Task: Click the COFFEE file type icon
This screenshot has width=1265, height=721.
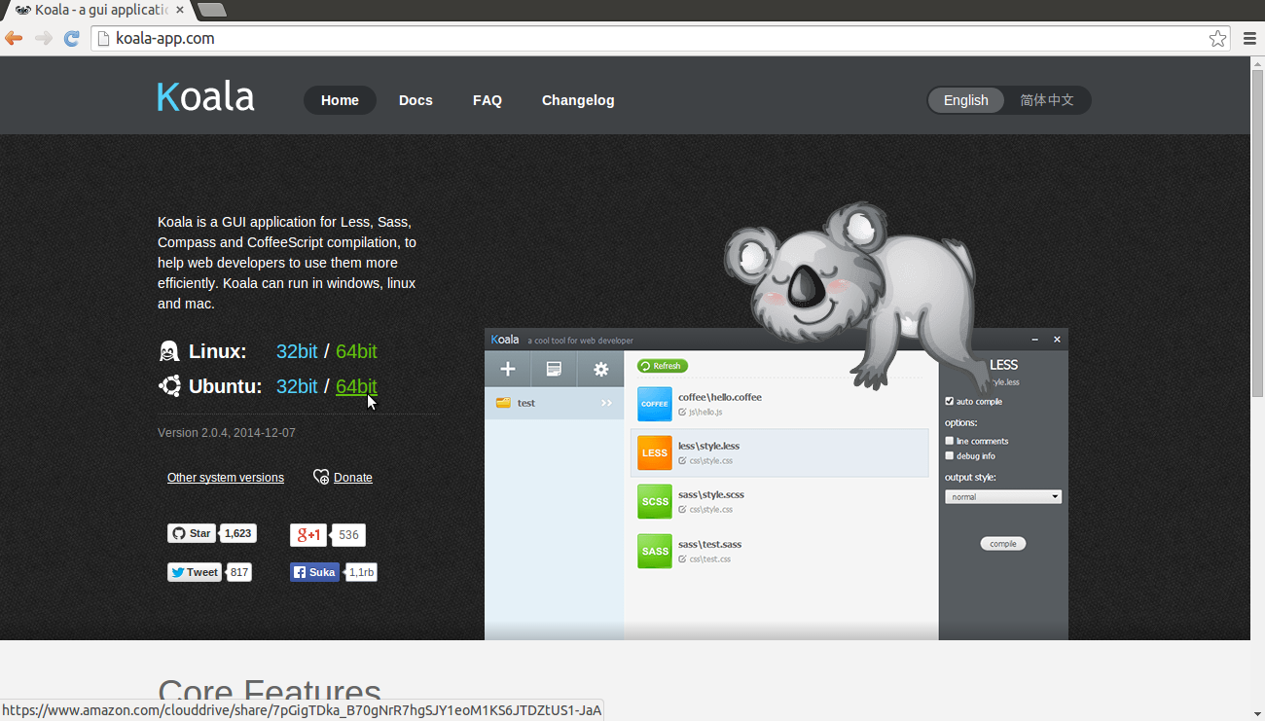Action: (x=655, y=404)
